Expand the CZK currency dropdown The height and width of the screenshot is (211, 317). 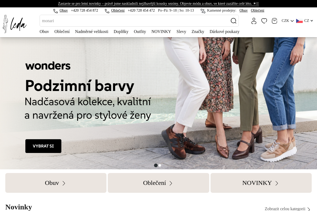point(288,21)
